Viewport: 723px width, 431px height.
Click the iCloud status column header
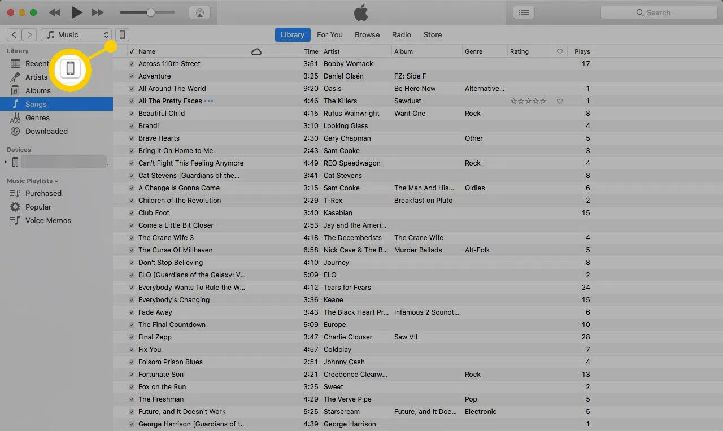pos(256,51)
